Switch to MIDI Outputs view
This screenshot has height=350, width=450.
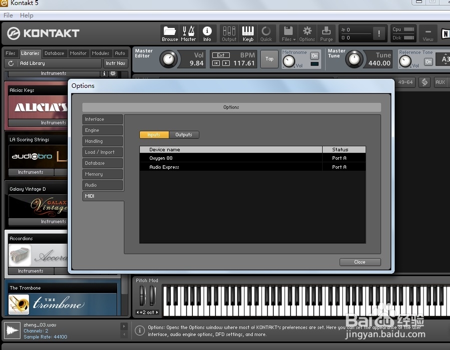(184, 134)
